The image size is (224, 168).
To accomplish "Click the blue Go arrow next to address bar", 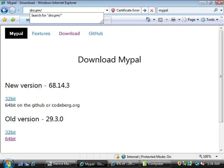I will coord(145,10).
